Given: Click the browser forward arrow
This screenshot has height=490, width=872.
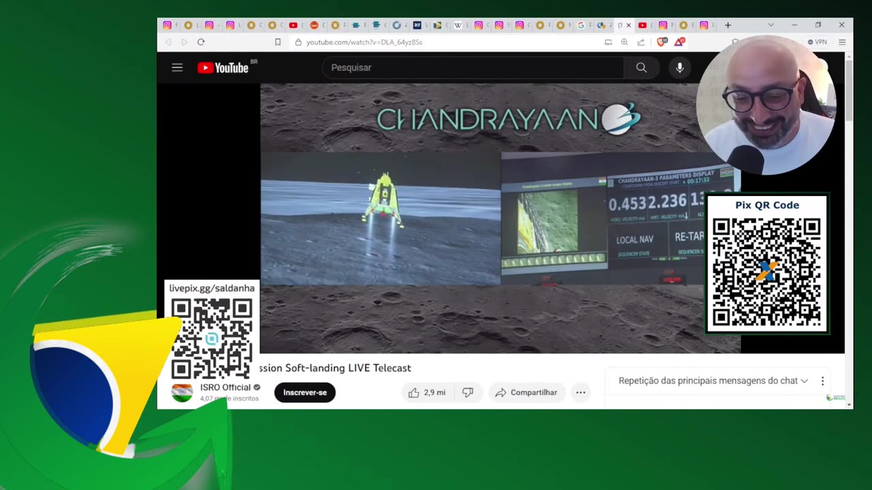Looking at the screenshot, I should click(x=184, y=42).
